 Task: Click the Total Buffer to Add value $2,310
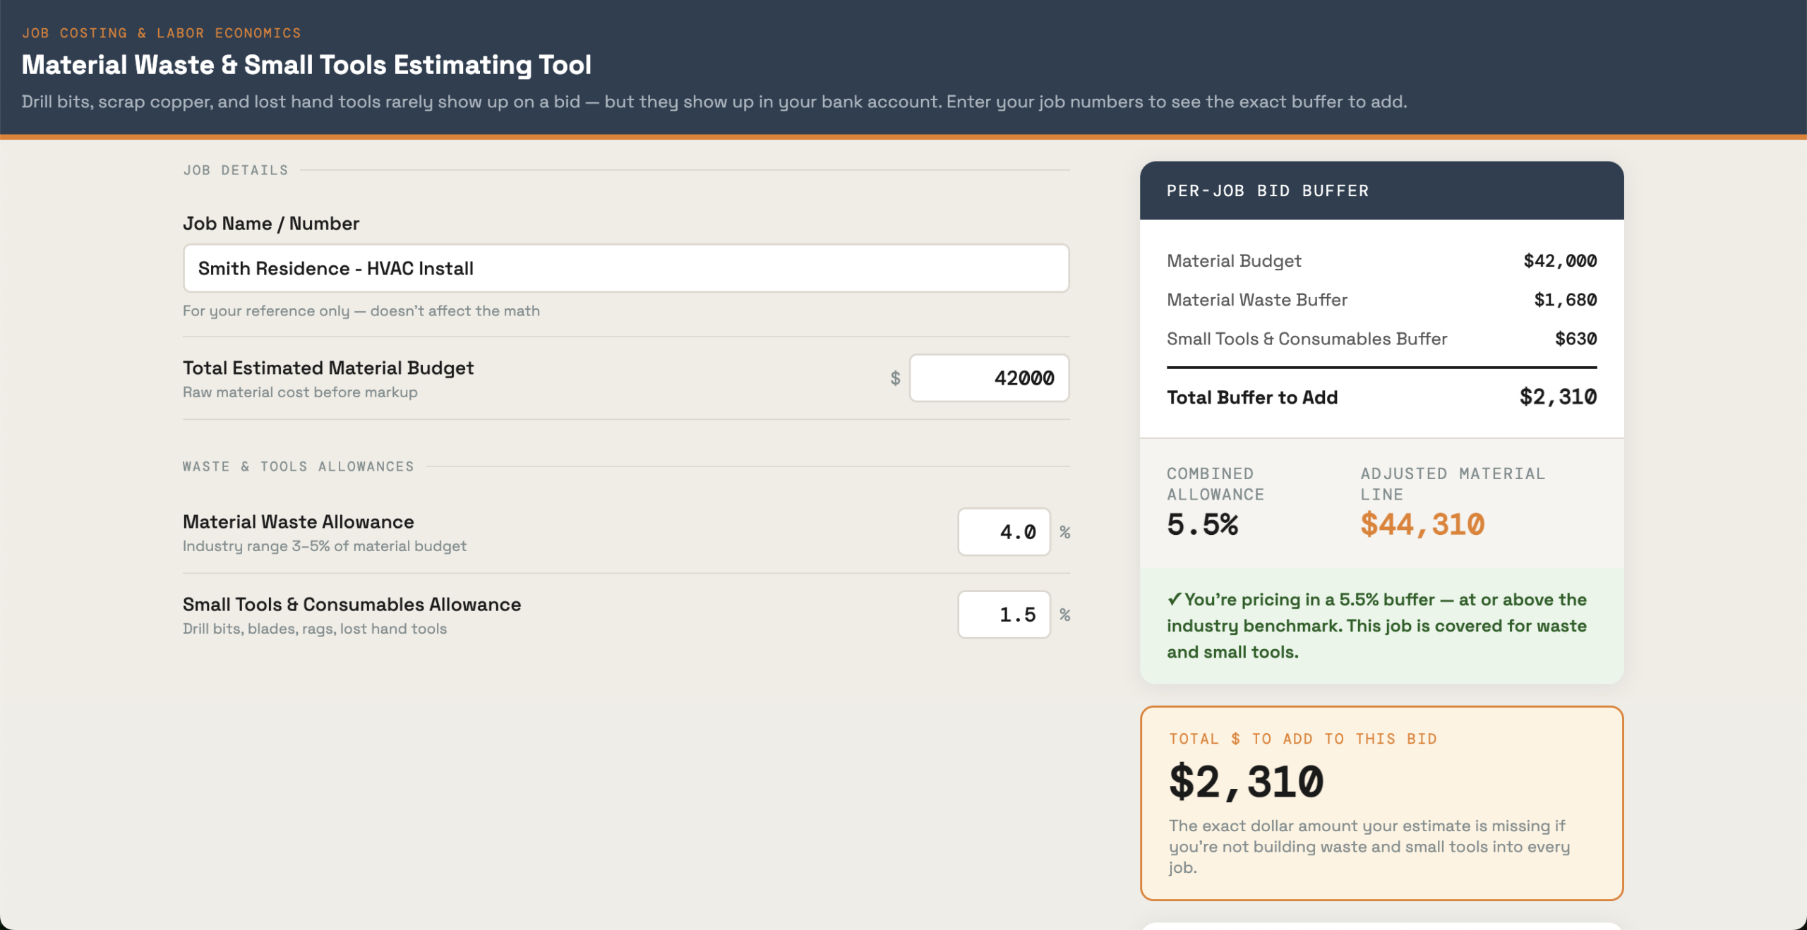1558,397
